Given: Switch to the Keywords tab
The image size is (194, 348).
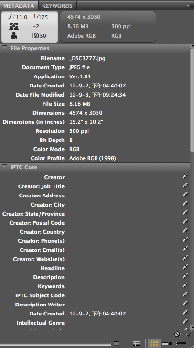Looking at the screenshot, I should [x=57, y=6].
